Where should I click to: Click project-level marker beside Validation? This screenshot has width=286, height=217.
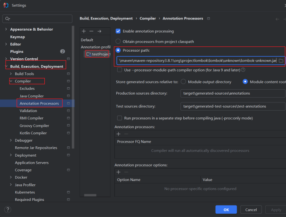pos(68,111)
